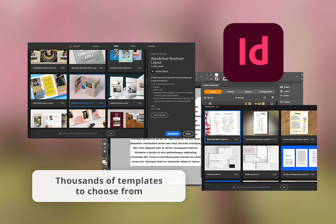Choose the Pastel Brochure Layout template
Screen dimensions: 336x224
pos(126,90)
